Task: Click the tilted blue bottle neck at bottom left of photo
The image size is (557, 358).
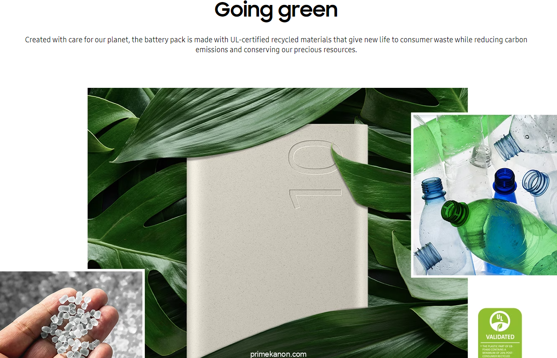Action: click(x=428, y=255)
